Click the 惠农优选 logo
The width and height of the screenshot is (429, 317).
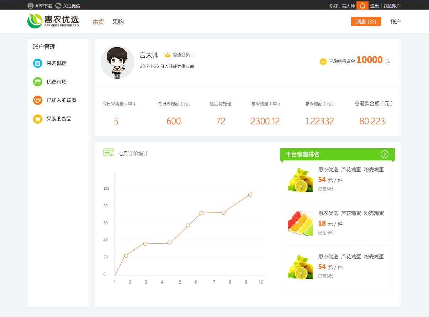[53, 21]
